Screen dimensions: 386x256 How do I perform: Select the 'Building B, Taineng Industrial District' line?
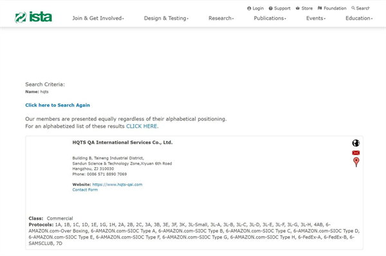pyautogui.click(x=108, y=158)
